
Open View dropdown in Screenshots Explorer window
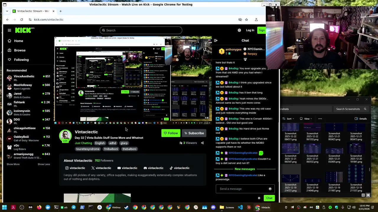point(306,119)
